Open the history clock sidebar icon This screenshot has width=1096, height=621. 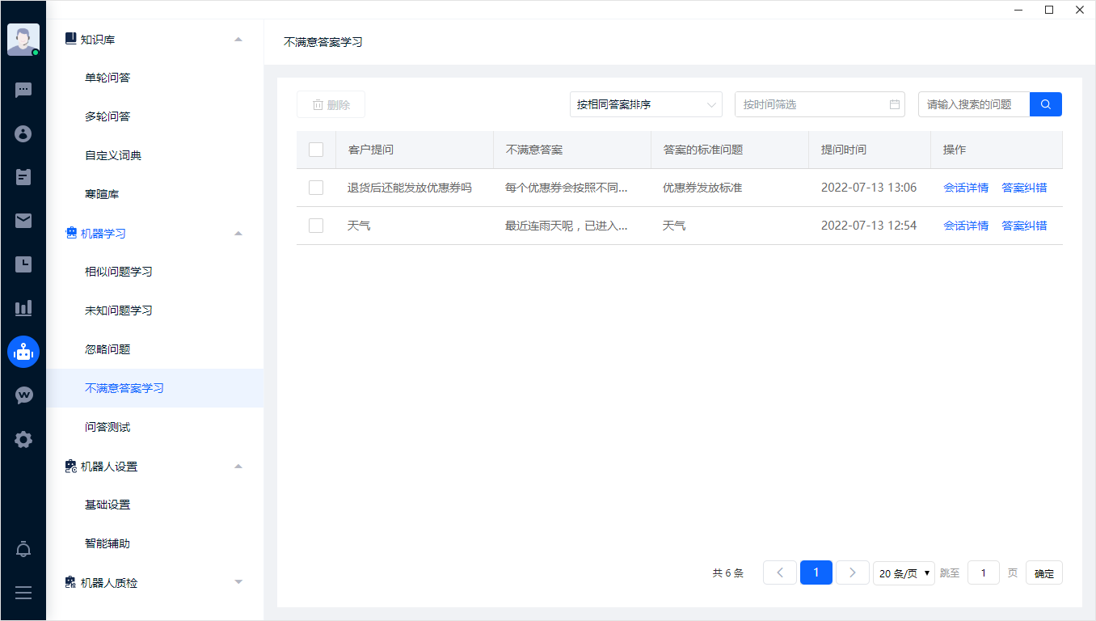tap(23, 264)
